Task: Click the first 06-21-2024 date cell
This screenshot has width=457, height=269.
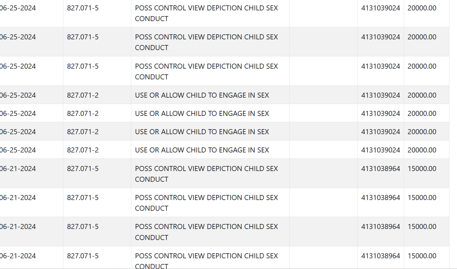Action: point(18,169)
